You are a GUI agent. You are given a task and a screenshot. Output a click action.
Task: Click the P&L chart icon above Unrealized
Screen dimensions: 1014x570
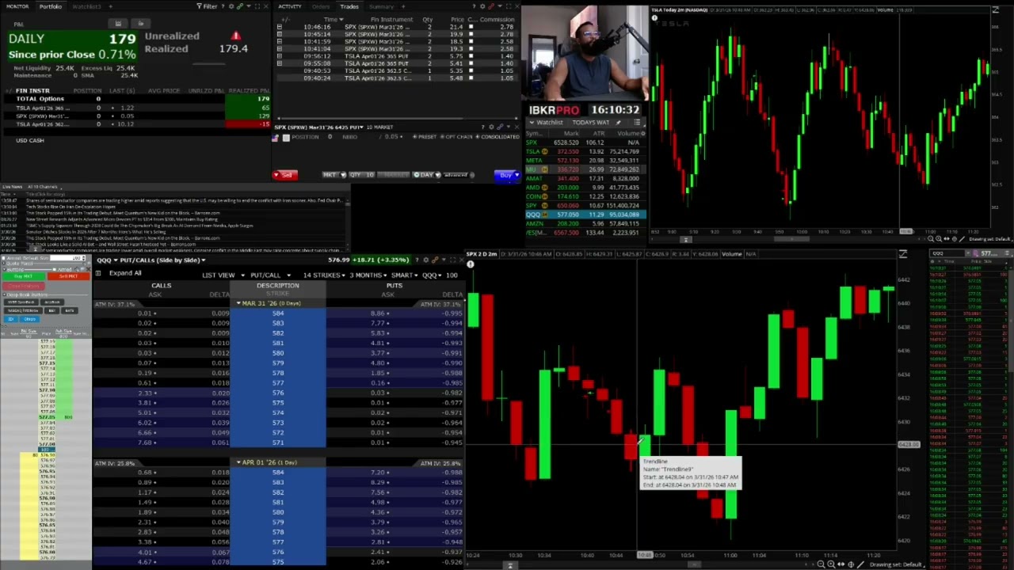point(118,23)
